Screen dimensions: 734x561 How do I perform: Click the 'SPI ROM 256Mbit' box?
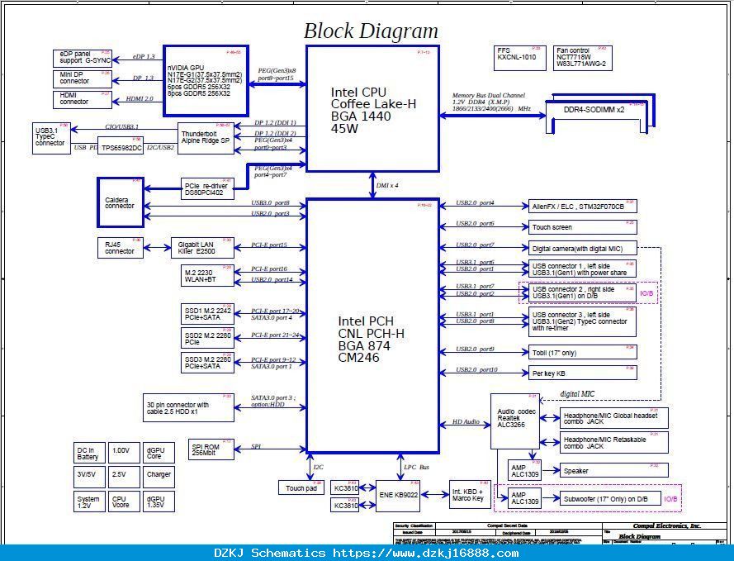211,449
